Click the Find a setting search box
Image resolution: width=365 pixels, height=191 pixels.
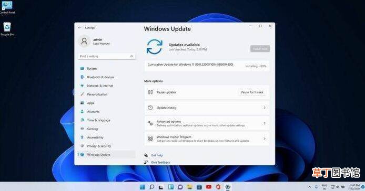[x=107, y=56]
